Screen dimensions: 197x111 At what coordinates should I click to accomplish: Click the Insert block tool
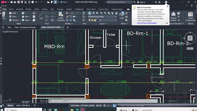pos(122,15)
